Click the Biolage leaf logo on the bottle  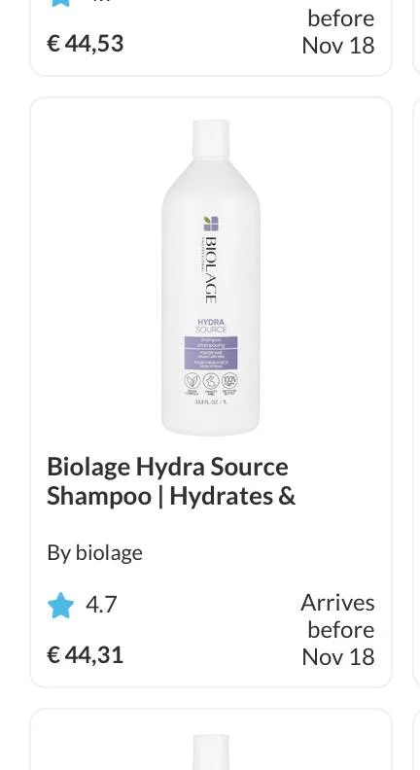(211, 224)
